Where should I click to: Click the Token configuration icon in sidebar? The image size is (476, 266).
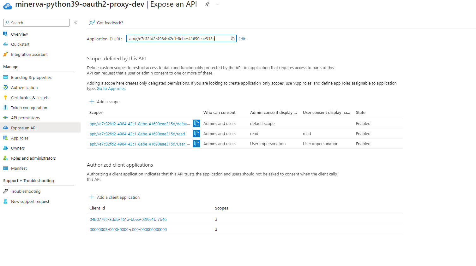(5, 107)
